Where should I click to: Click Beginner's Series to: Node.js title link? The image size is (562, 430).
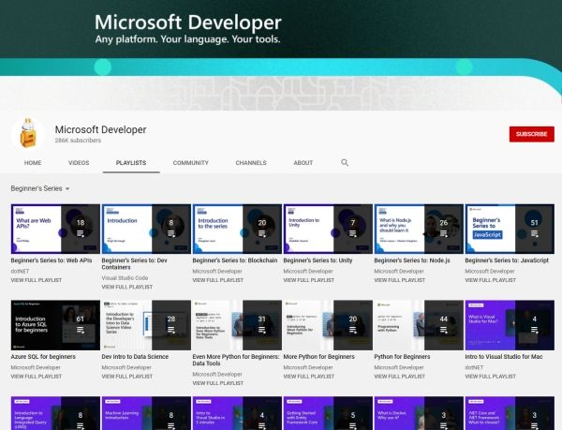(418, 260)
